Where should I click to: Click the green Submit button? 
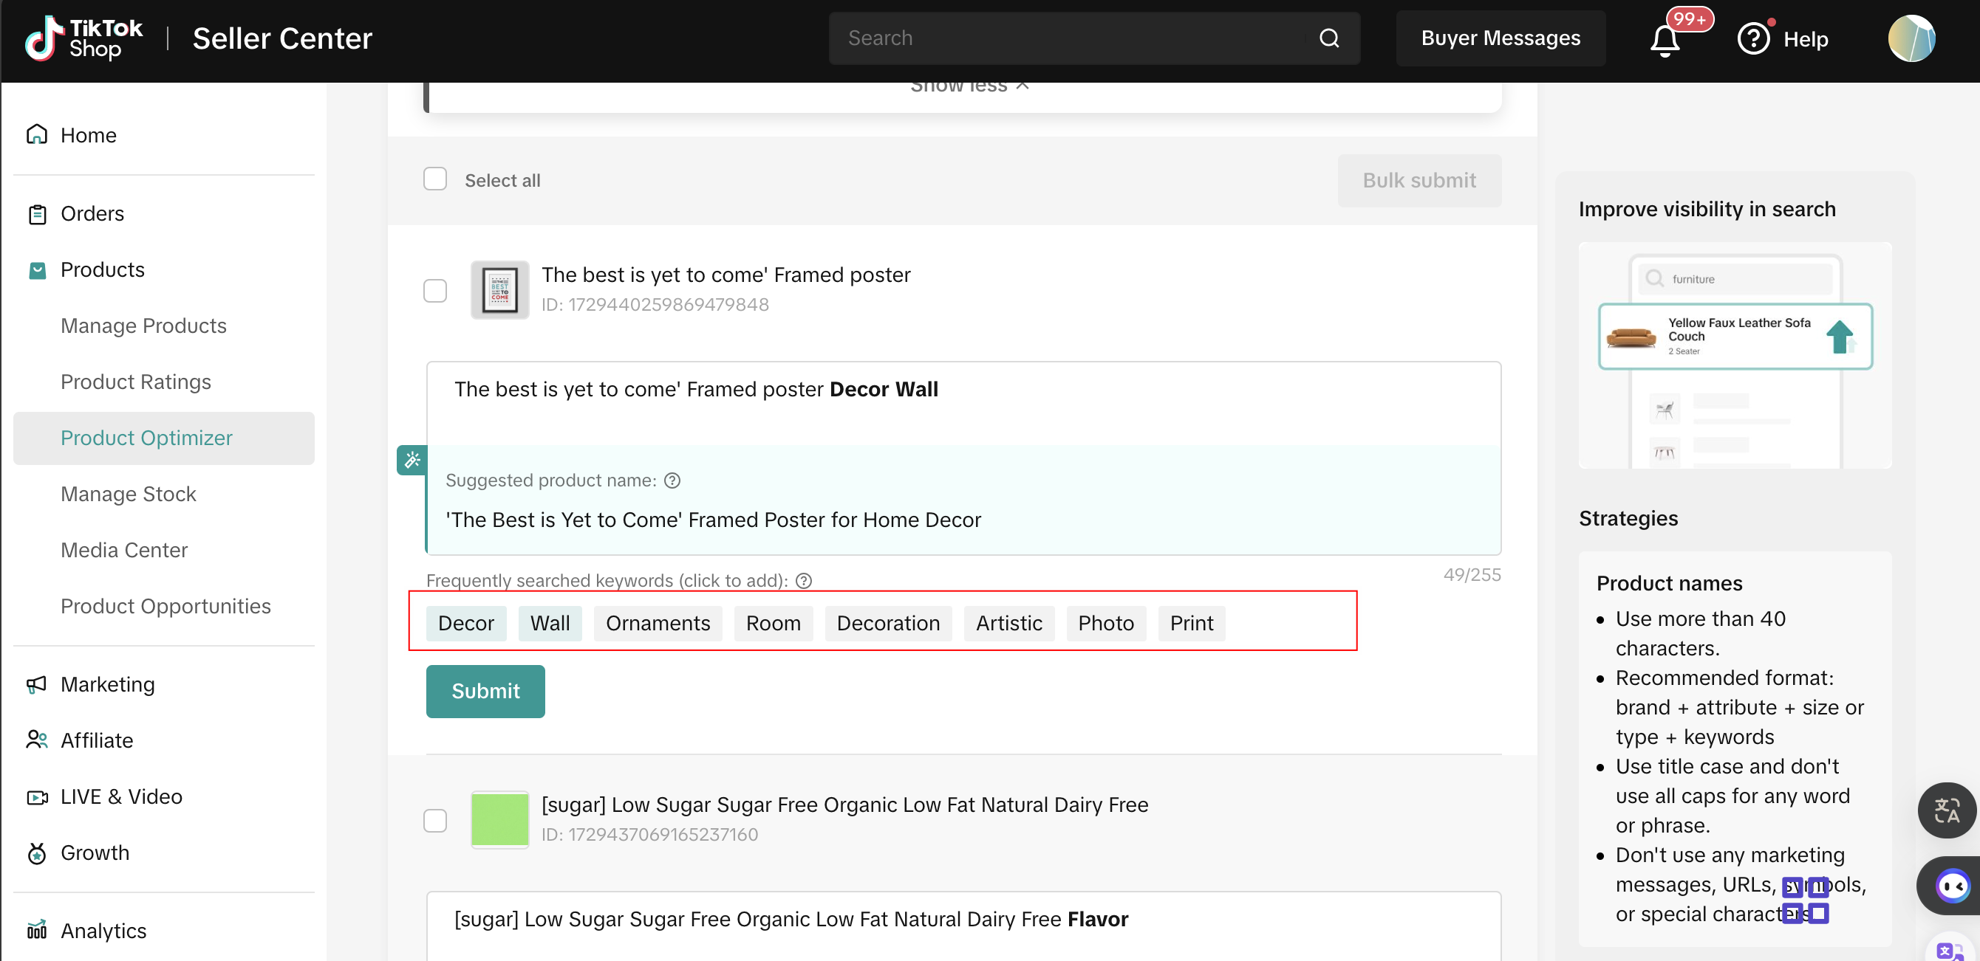click(485, 692)
